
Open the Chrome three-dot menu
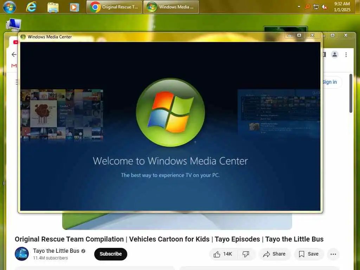tap(346, 54)
